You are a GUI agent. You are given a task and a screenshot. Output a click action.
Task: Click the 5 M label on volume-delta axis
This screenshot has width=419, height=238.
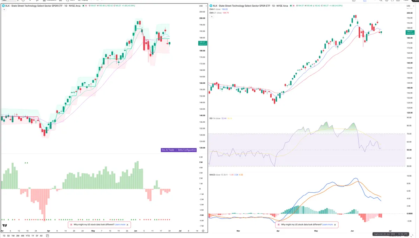201,162
